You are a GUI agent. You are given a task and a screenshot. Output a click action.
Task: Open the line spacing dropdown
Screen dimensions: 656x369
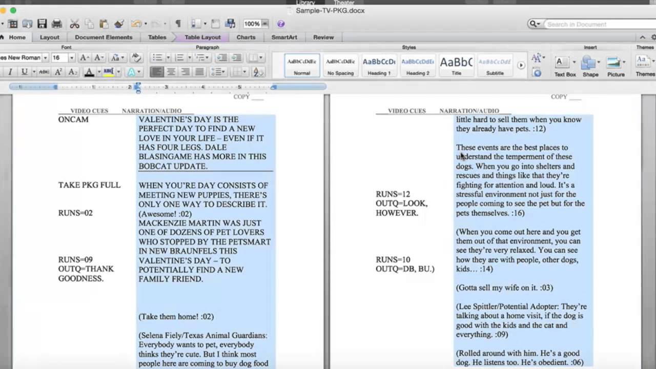[x=218, y=72]
